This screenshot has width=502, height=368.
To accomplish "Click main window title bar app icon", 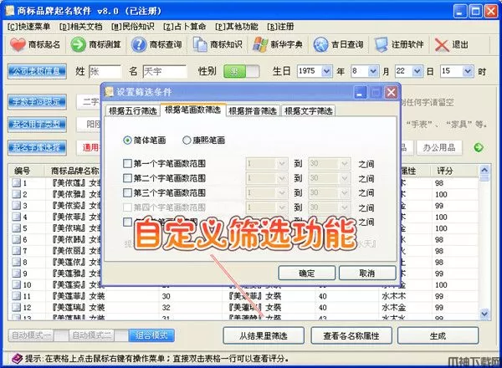I will (x=10, y=11).
